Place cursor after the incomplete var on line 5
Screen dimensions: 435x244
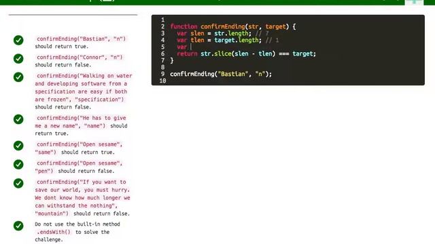tap(191, 47)
